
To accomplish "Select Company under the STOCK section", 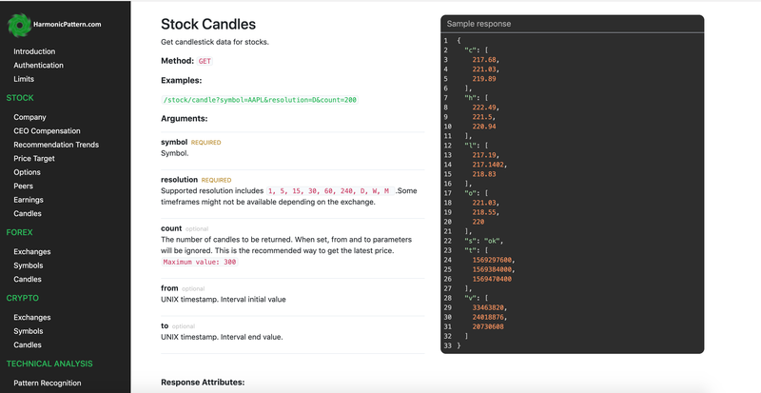I will (x=29, y=117).
